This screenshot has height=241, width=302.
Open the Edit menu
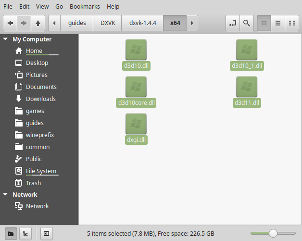pos(24,7)
